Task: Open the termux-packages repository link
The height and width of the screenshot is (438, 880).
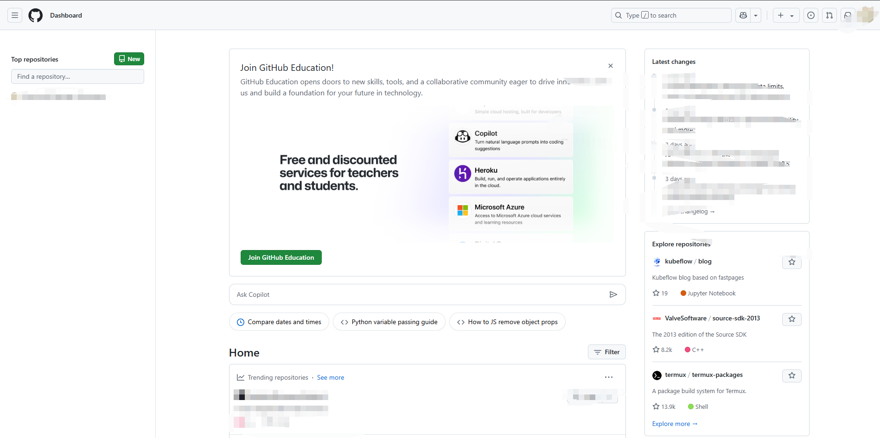Action: point(717,375)
